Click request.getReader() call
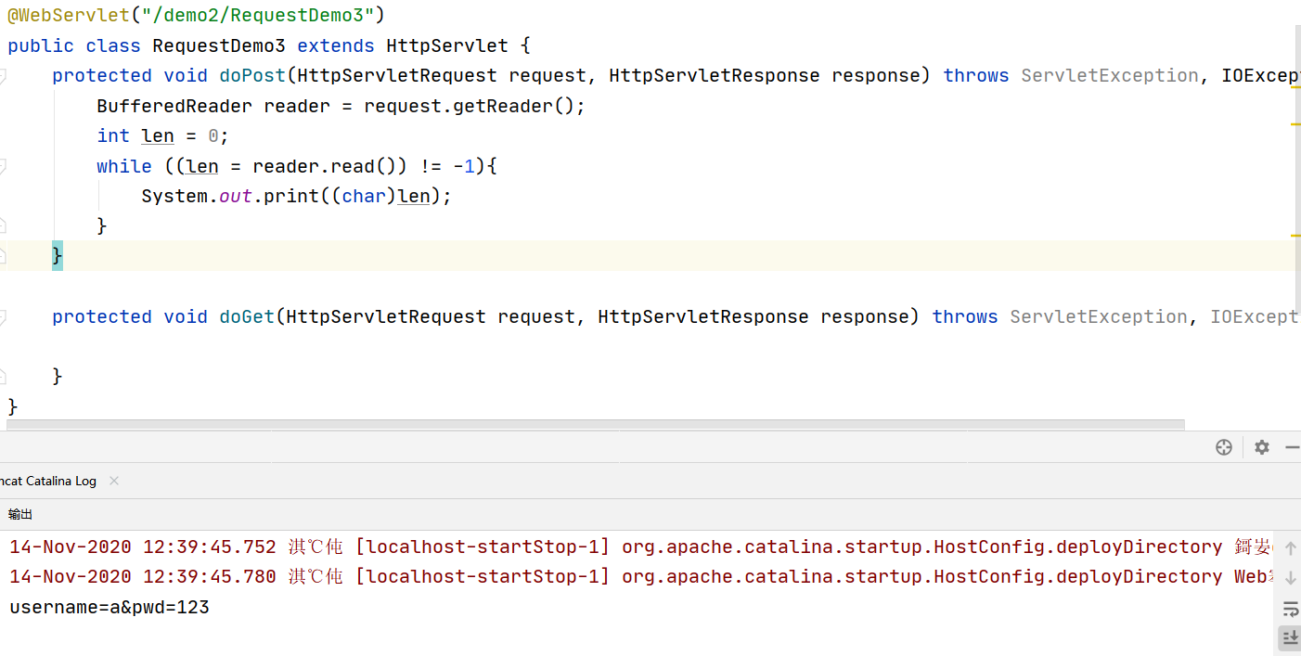Image resolution: width=1301 pixels, height=656 pixels. coord(470,106)
